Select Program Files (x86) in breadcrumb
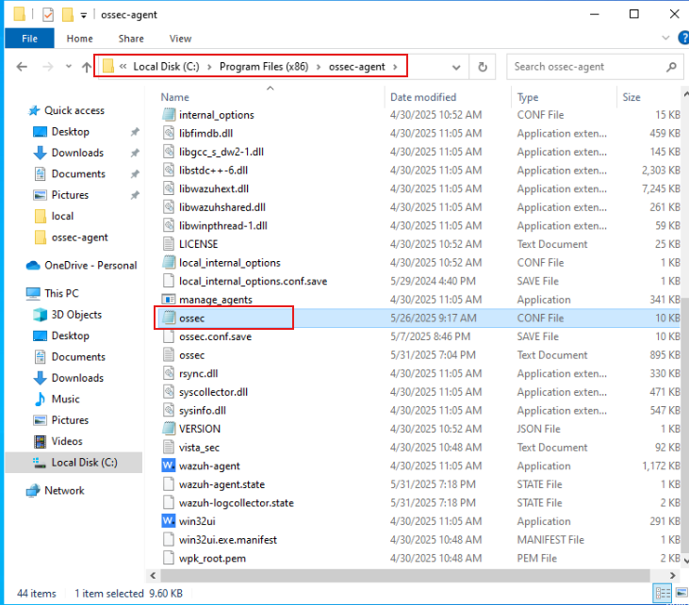 coord(264,66)
